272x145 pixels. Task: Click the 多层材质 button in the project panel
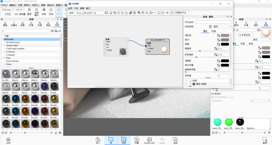click(246, 35)
